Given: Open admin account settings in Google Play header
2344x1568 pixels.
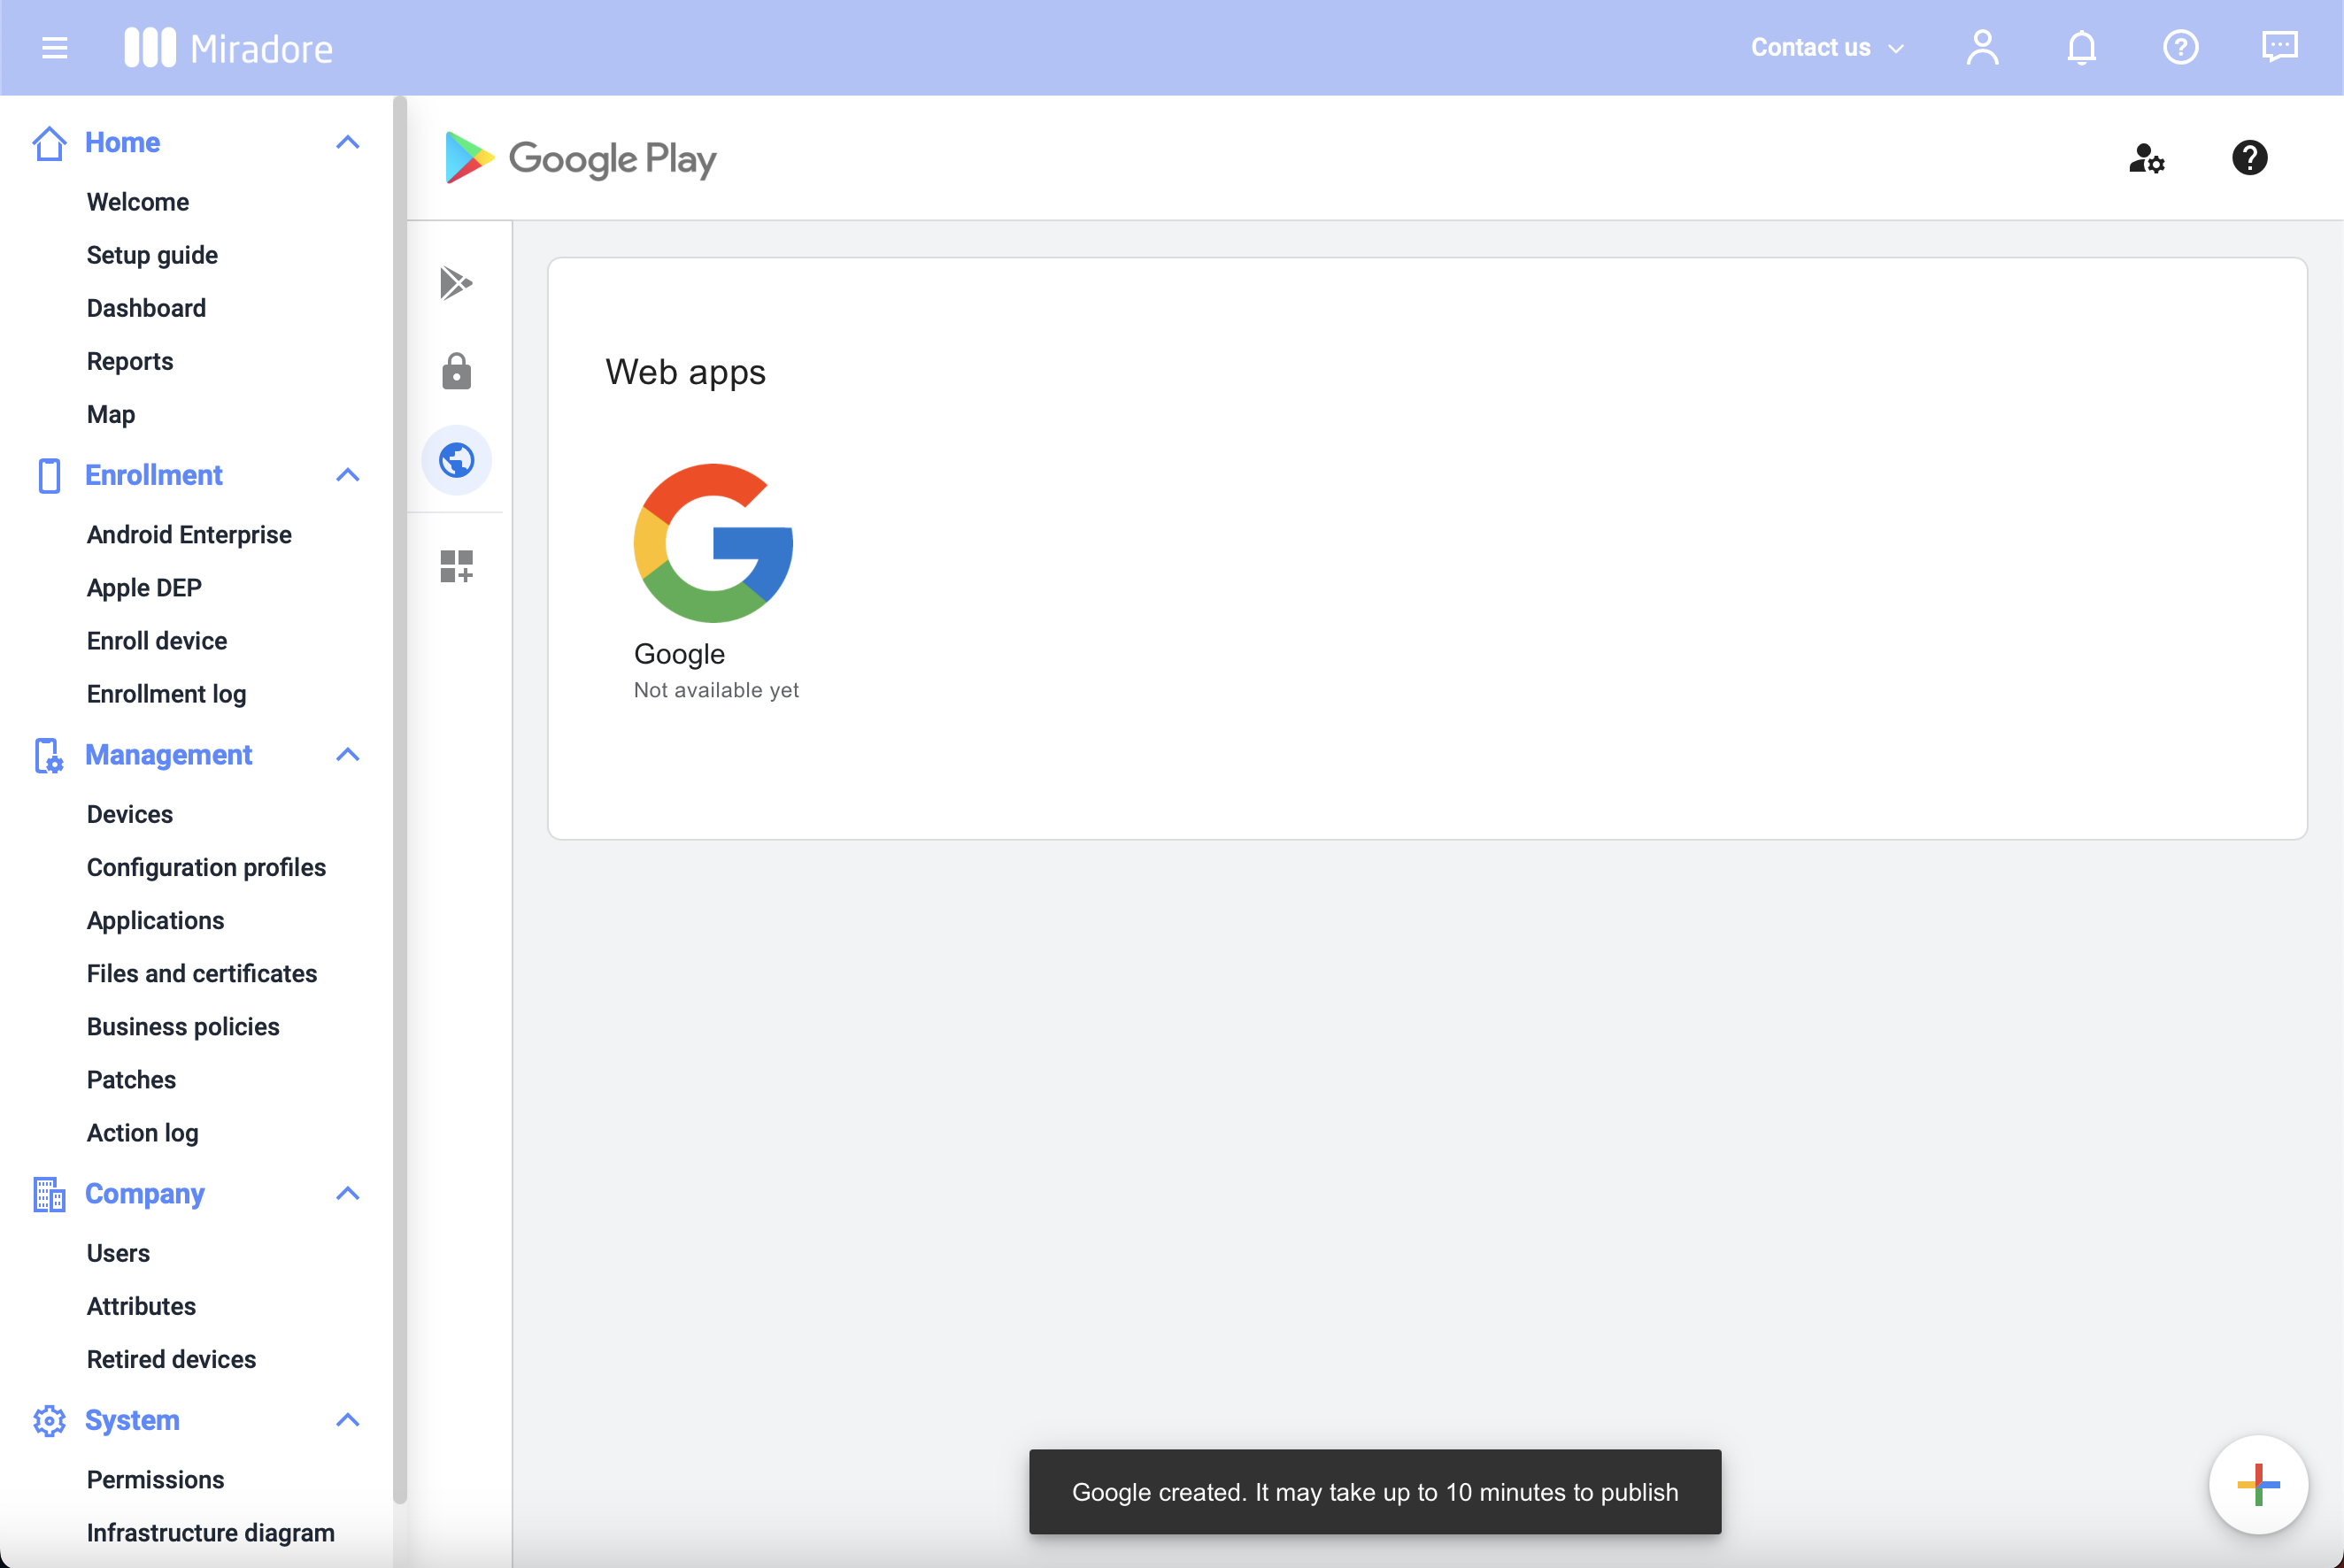Looking at the screenshot, I should coord(2147,158).
